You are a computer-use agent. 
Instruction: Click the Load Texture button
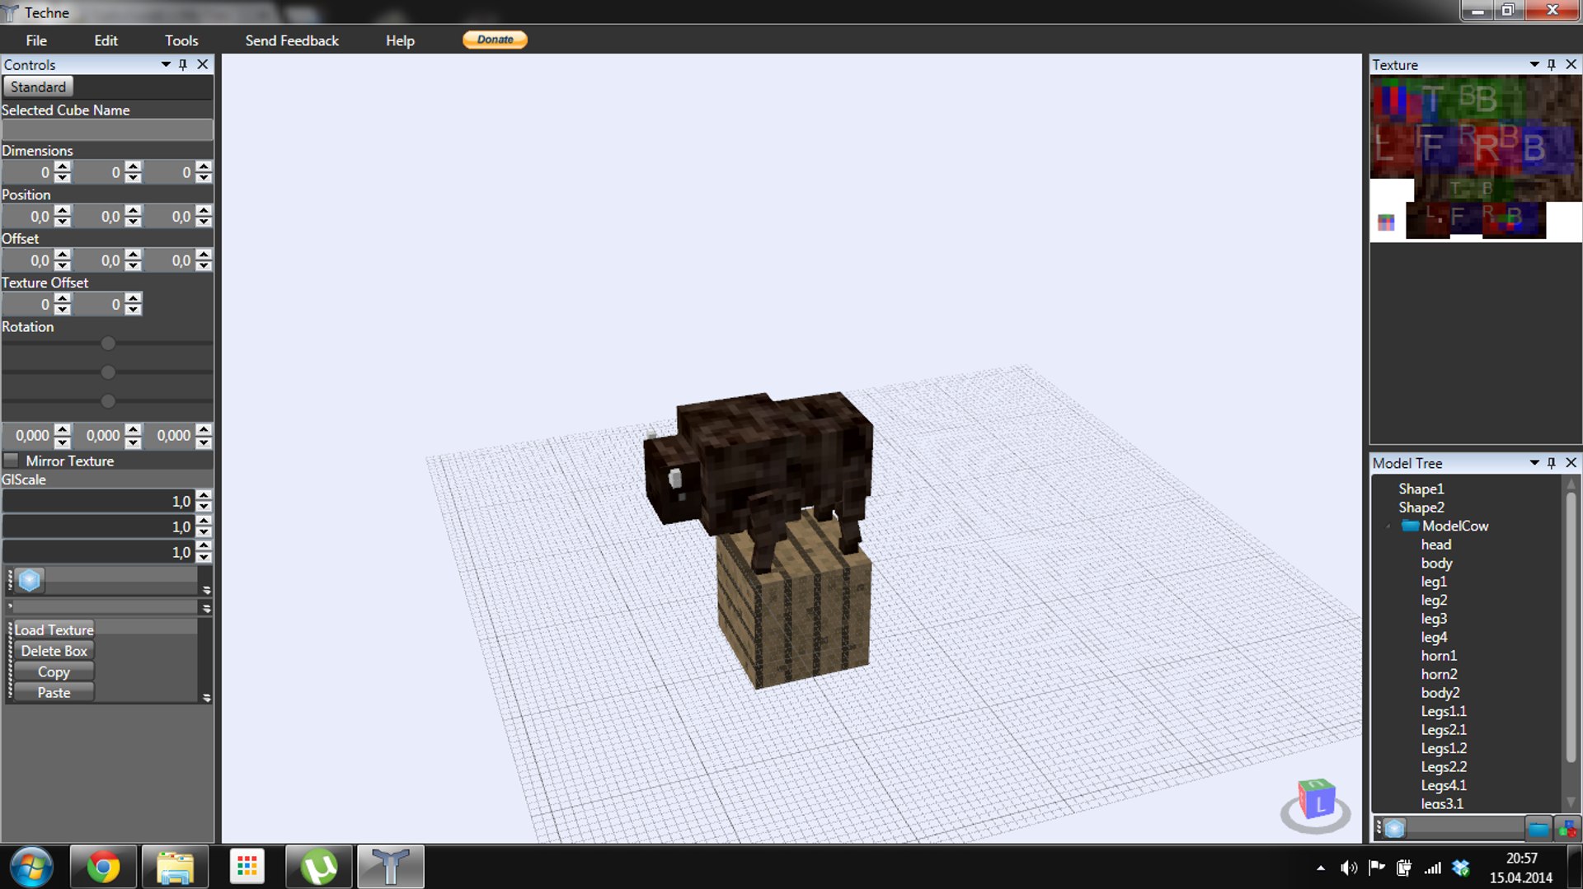click(54, 629)
